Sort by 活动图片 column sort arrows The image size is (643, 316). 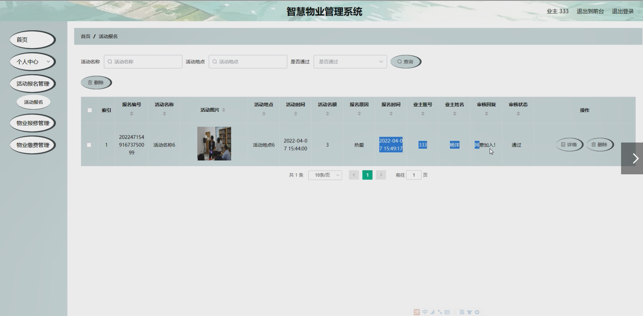coord(224,110)
